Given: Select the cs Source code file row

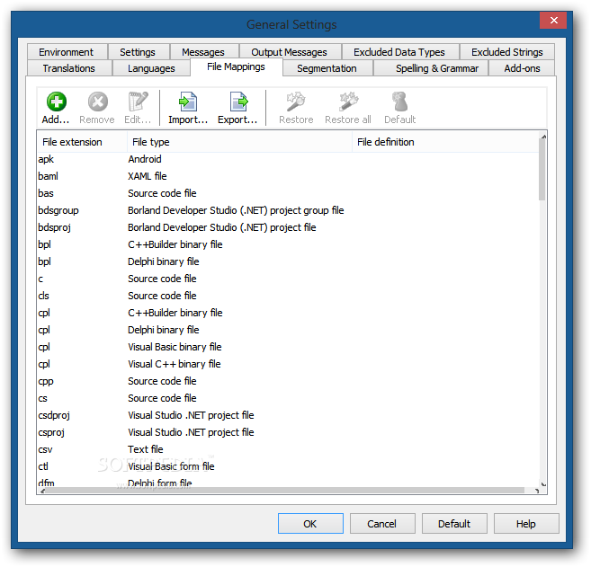Looking at the screenshot, I should click(288, 398).
